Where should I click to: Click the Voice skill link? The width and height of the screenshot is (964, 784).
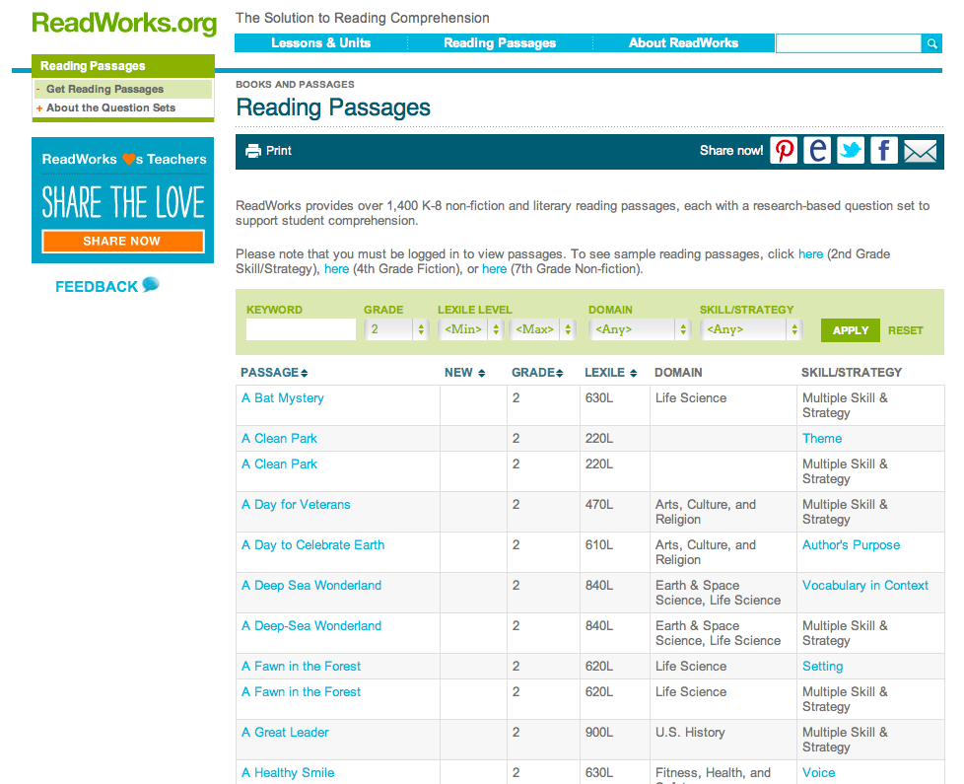click(818, 773)
